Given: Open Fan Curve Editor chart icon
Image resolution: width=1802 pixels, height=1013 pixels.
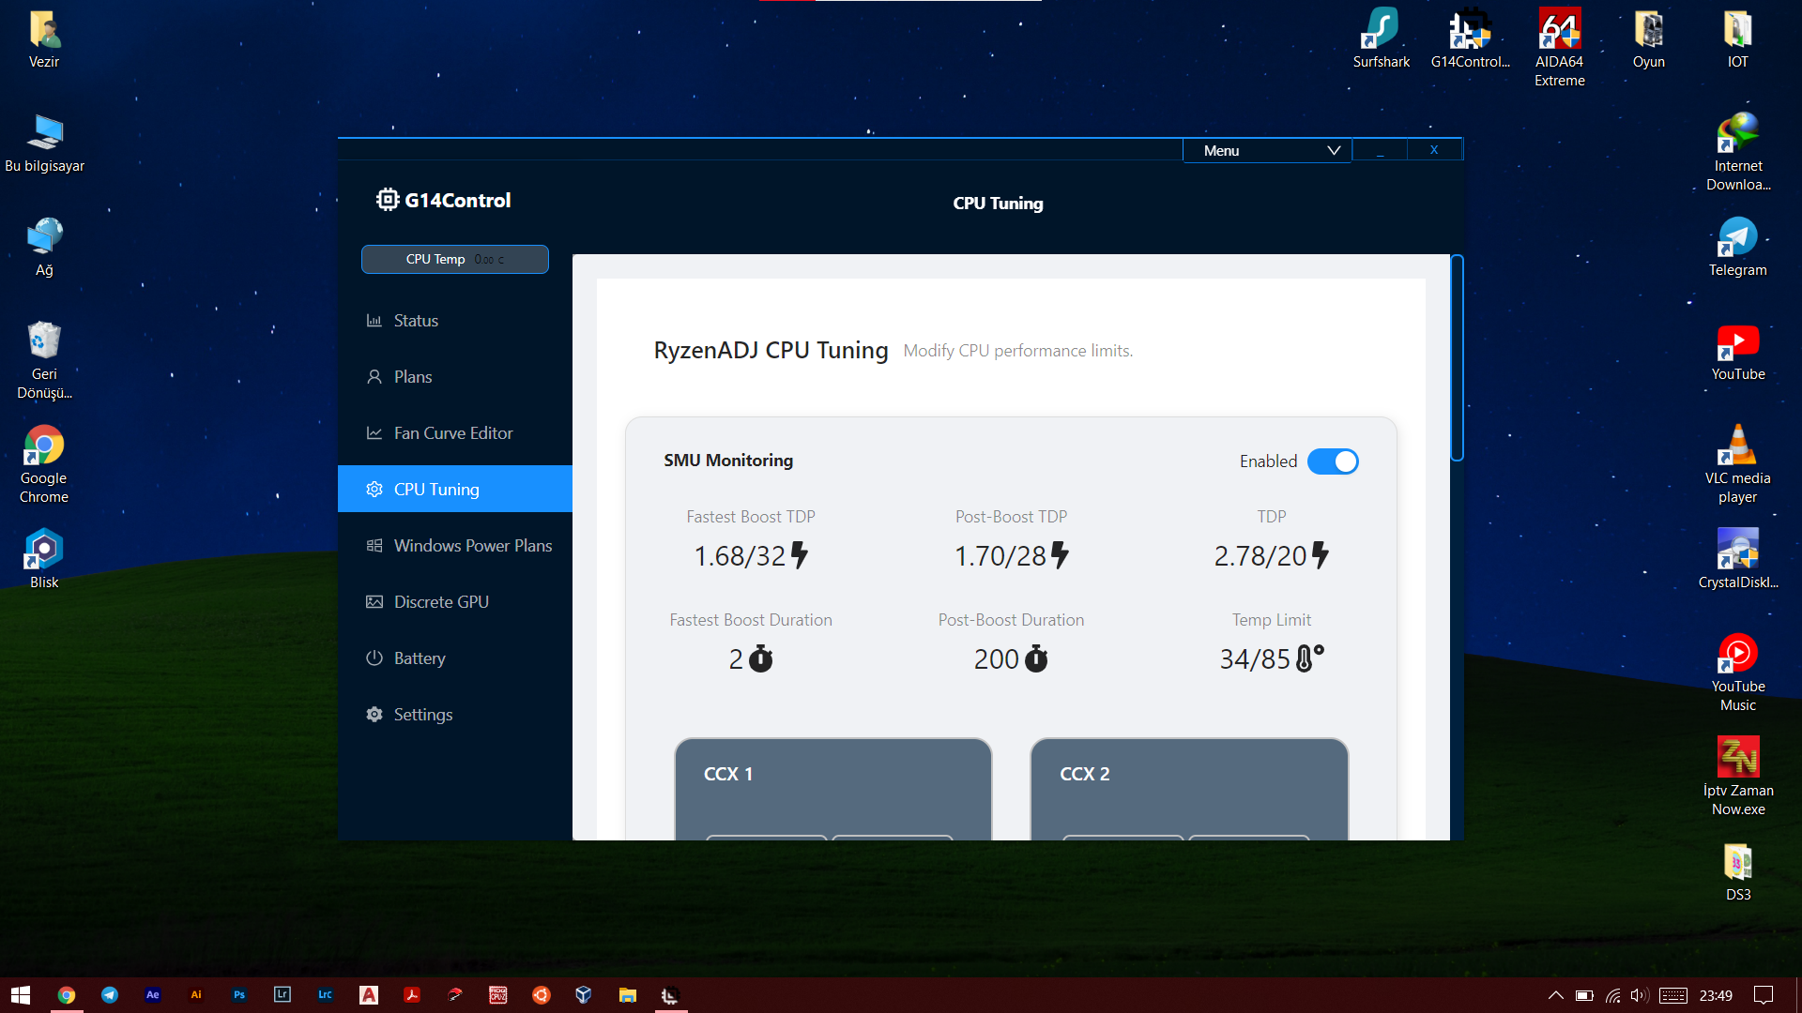Looking at the screenshot, I should [x=374, y=433].
